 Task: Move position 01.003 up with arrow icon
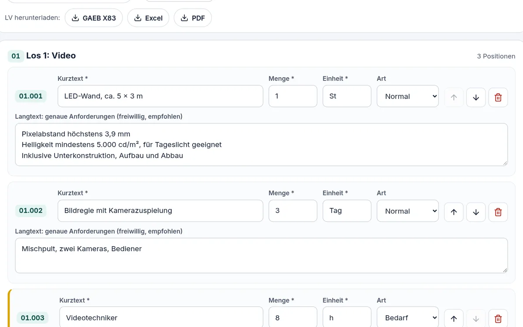click(454, 319)
